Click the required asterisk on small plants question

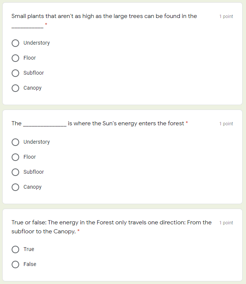46,25
